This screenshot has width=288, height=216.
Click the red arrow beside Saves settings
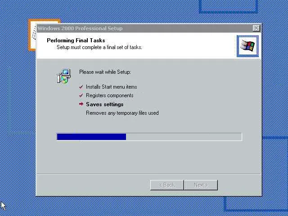[x=81, y=104]
